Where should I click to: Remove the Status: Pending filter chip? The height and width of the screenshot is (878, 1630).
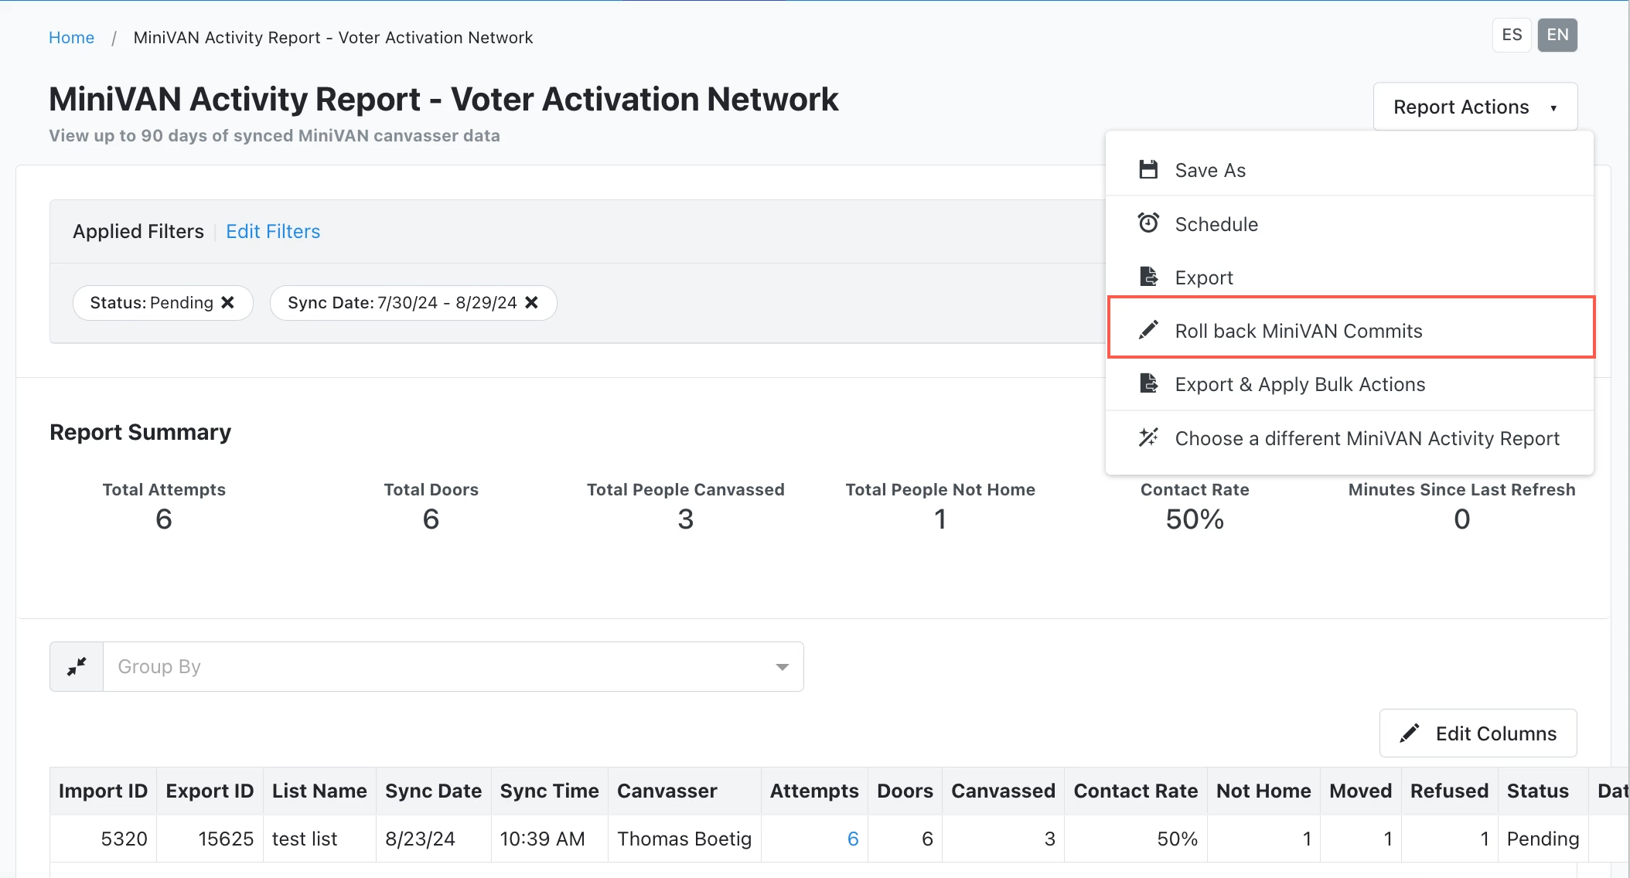coord(227,302)
